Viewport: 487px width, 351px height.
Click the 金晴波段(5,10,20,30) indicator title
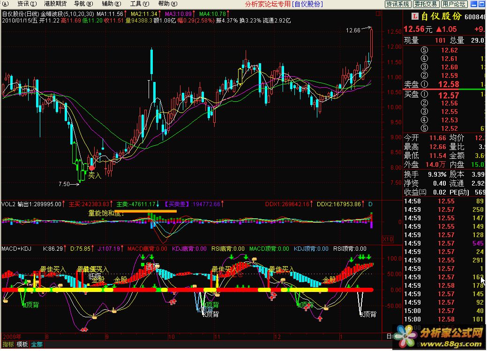pos(67,14)
